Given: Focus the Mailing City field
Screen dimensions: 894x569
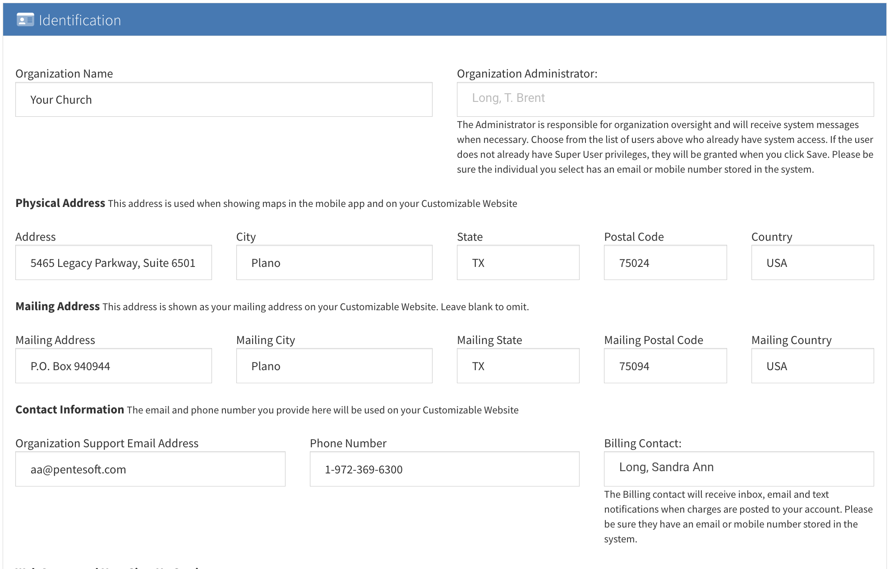Looking at the screenshot, I should click(334, 366).
